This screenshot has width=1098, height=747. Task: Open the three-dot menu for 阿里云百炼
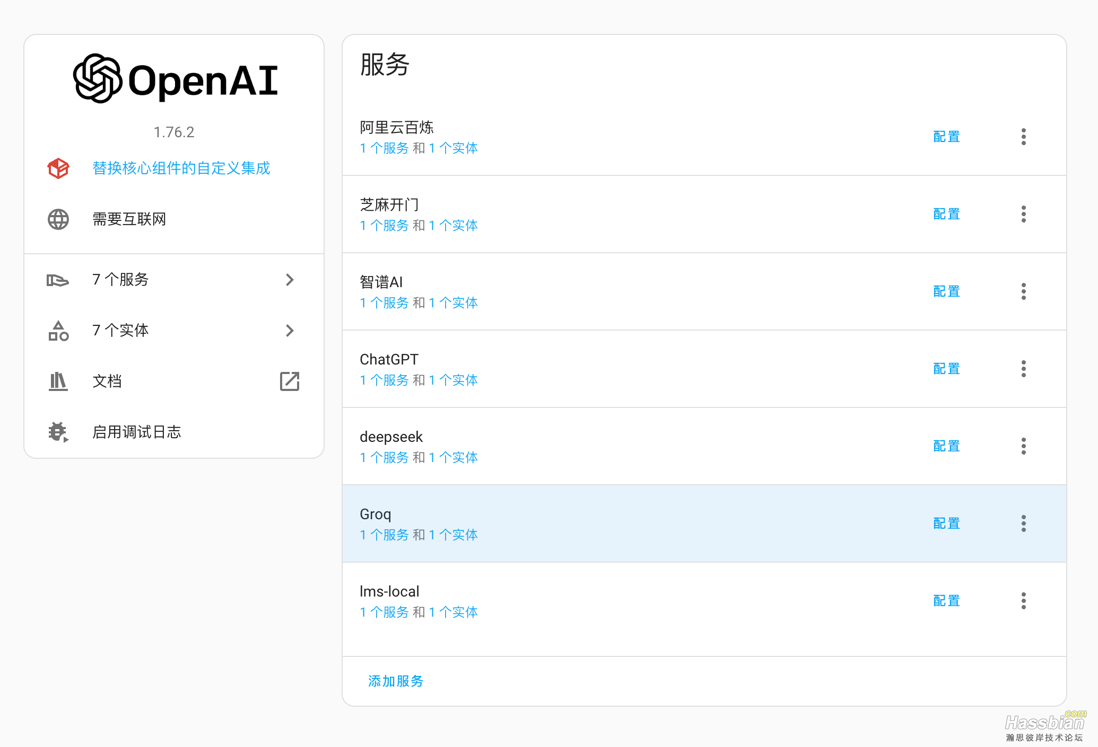pos(1023,137)
